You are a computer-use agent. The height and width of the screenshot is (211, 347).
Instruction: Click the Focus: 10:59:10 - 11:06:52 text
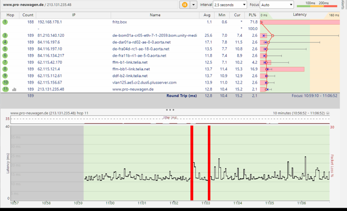pos(314,96)
